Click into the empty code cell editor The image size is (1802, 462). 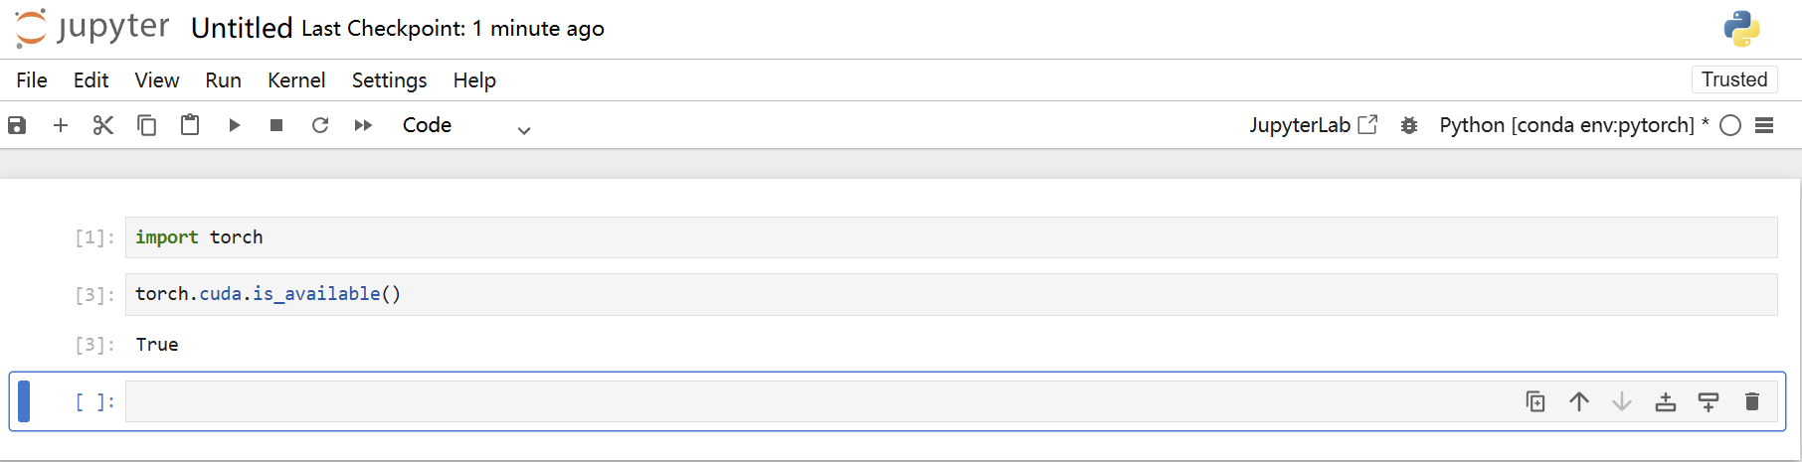[796, 401]
